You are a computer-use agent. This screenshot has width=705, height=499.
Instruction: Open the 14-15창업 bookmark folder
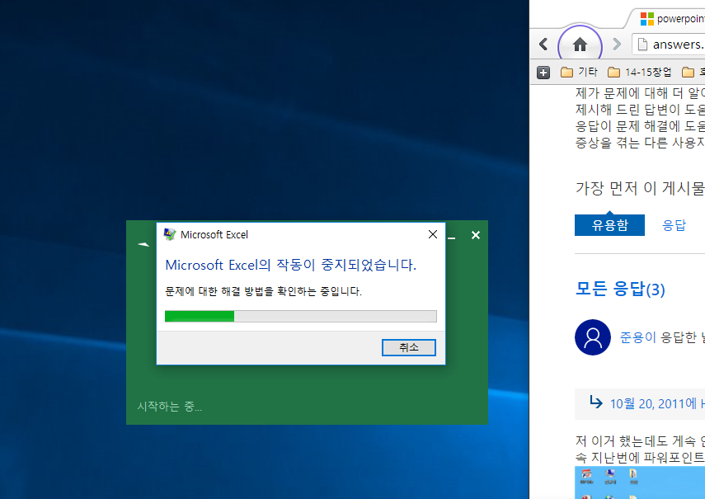639,72
